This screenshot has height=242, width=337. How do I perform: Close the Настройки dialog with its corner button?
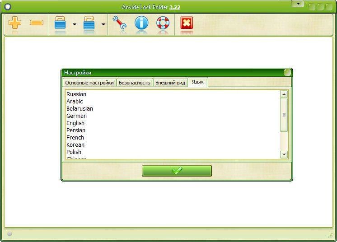(x=287, y=73)
